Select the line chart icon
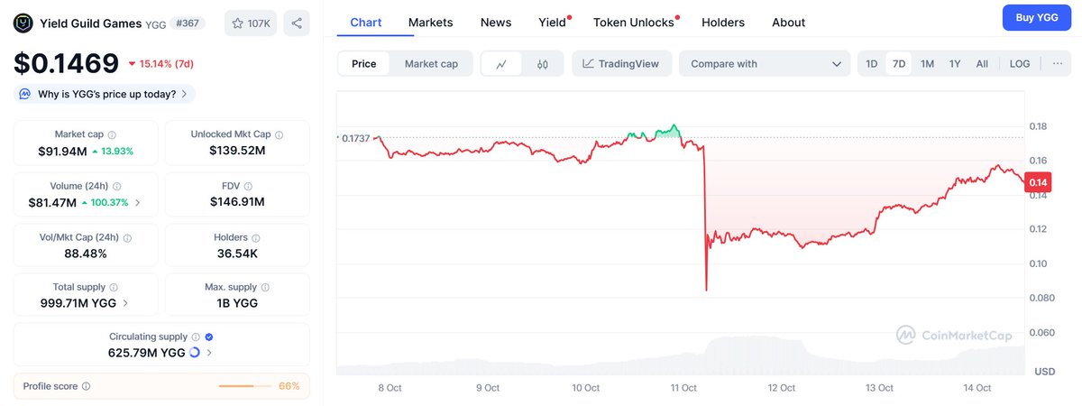Screen dimensions: 1082x406 (501, 64)
